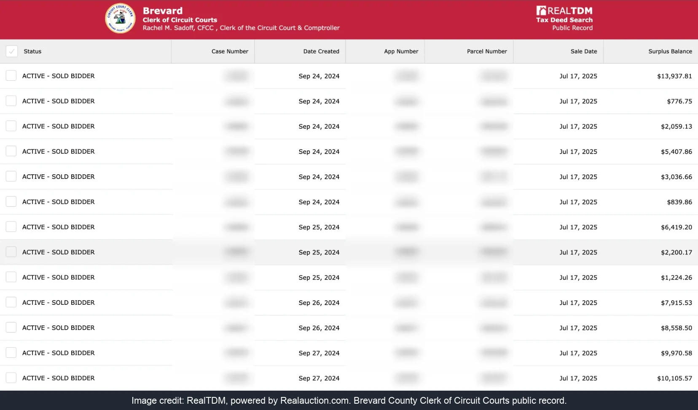Select the surplus balance $776.75 cell
The image size is (698, 410).
click(679, 101)
